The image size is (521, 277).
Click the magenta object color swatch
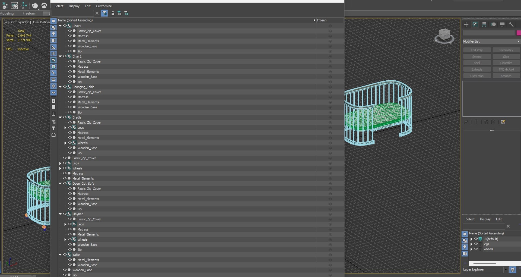tap(519, 33)
